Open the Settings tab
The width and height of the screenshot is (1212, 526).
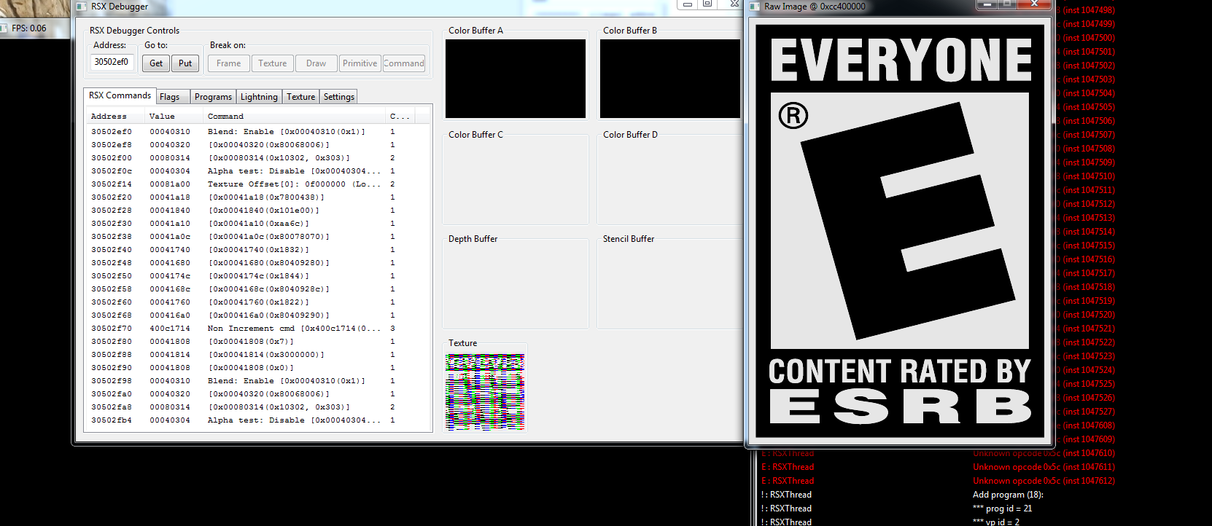coord(338,97)
